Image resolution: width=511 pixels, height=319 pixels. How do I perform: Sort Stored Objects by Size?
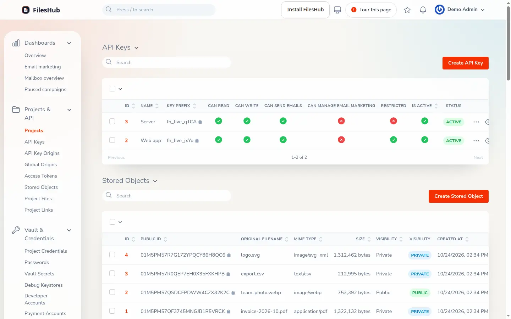point(369,239)
